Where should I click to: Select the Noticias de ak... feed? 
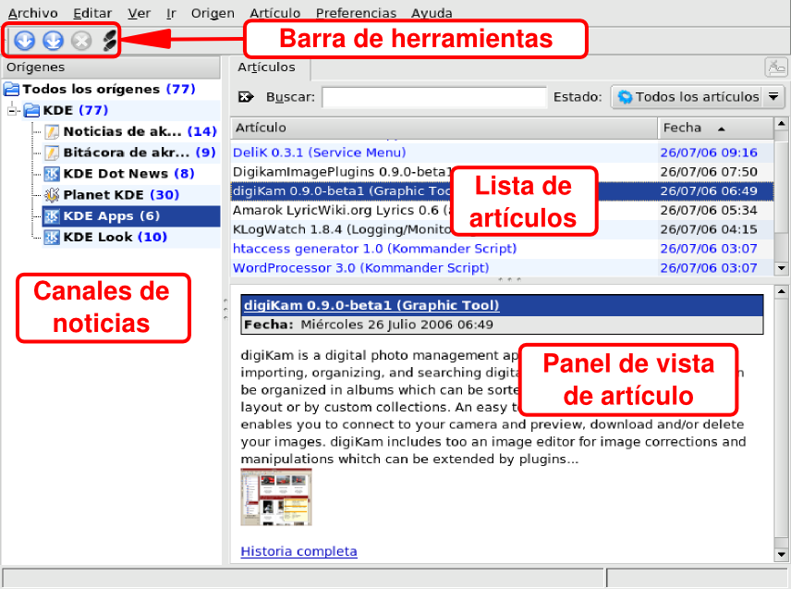[122, 131]
